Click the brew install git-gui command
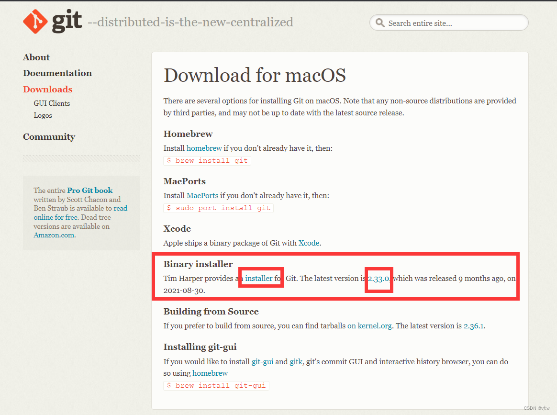 (216, 385)
